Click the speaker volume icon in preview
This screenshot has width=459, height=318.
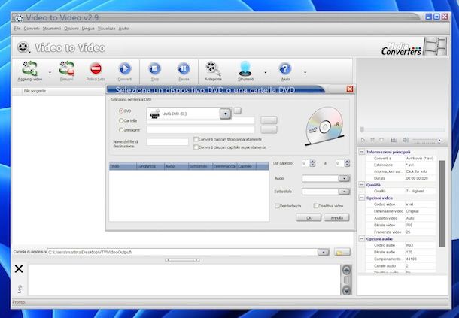point(406,140)
